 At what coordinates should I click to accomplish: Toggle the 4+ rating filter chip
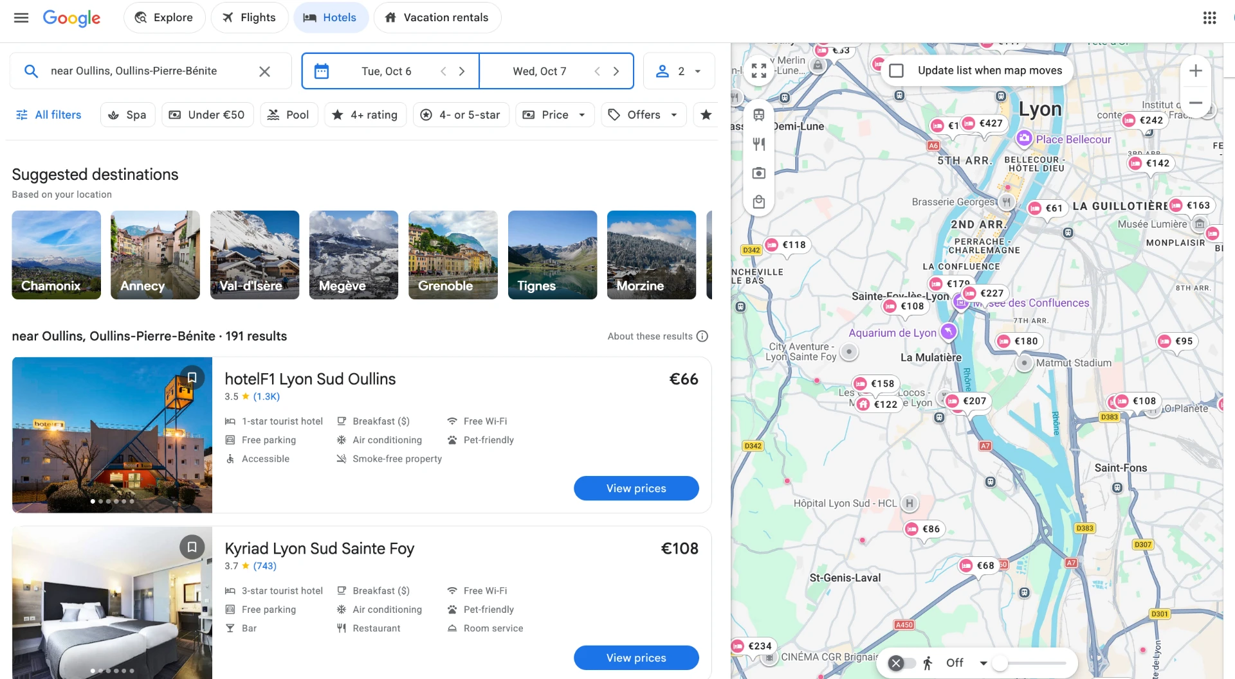[365, 115]
